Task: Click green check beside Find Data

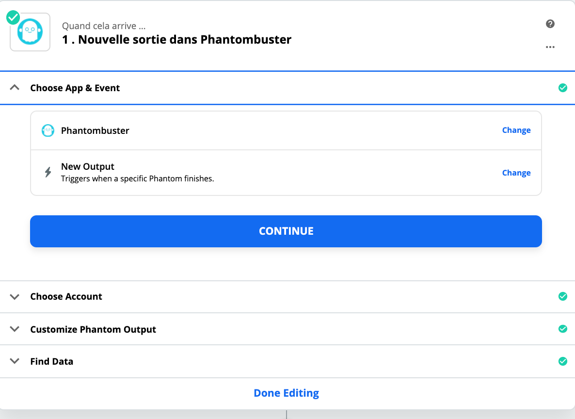Action: click(x=562, y=361)
